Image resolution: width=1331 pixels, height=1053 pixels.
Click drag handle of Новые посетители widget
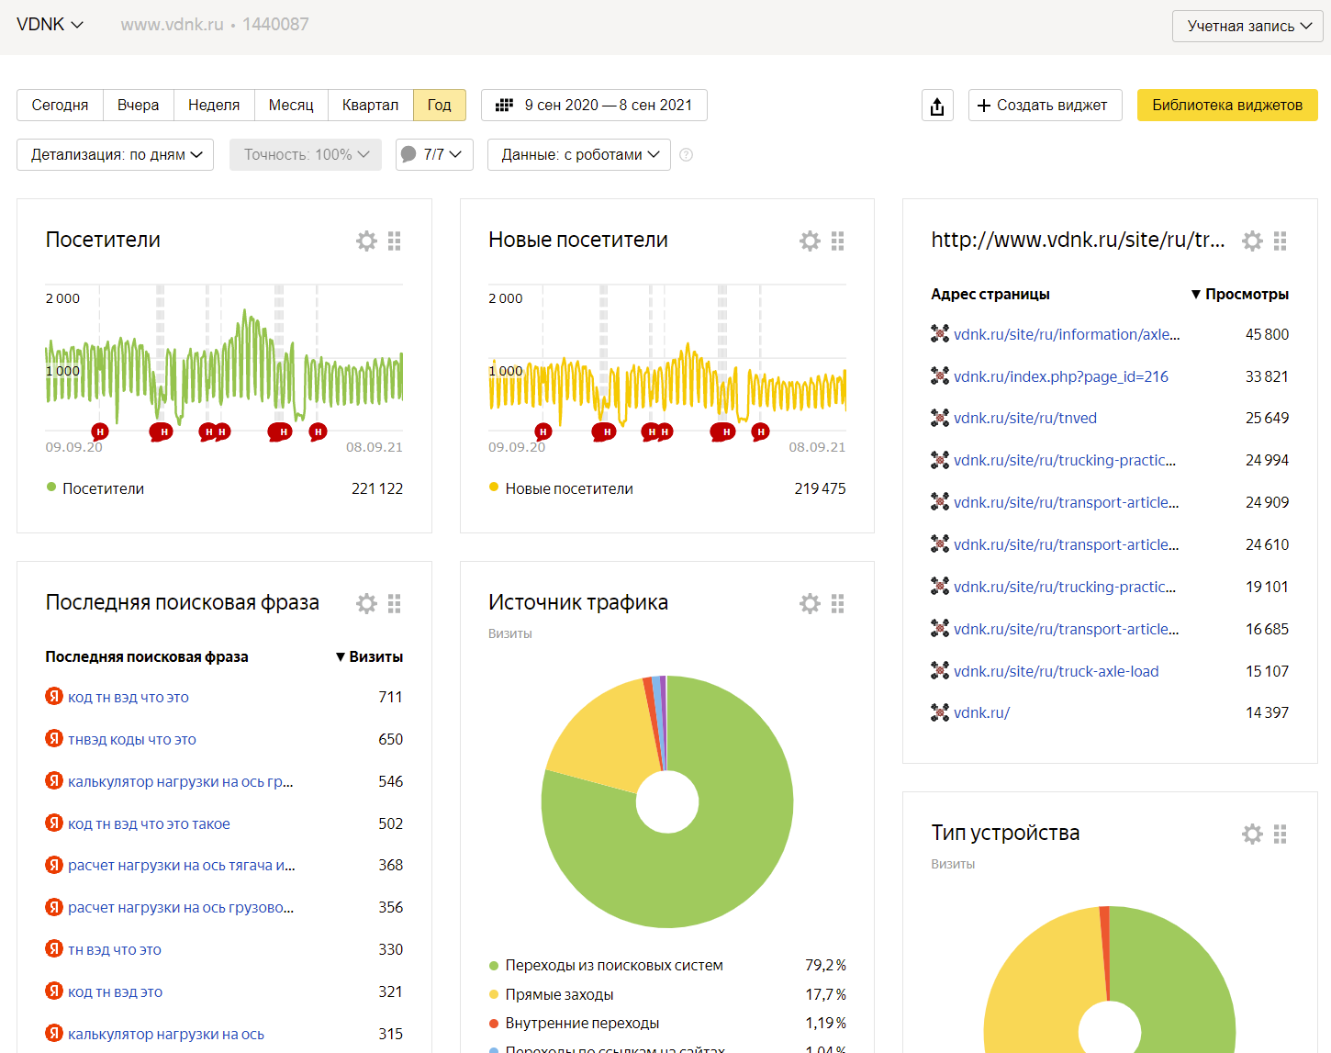click(x=837, y=241)
